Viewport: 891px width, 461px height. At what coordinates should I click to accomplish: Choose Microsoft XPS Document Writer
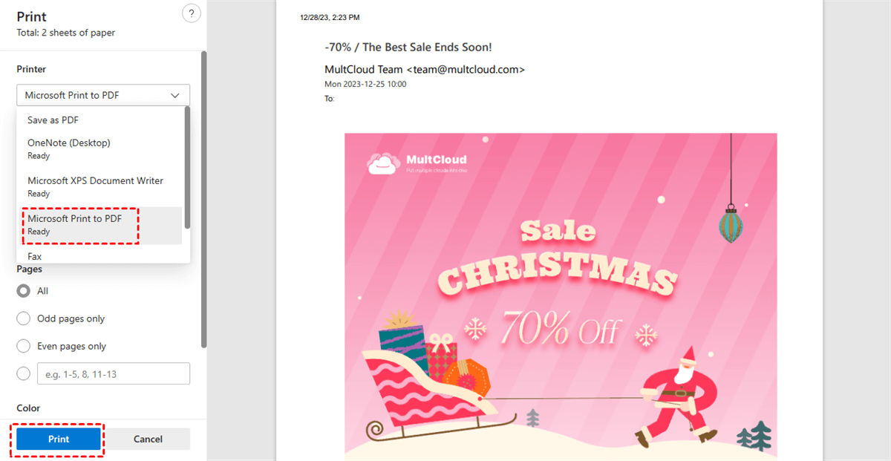point(99,186)
